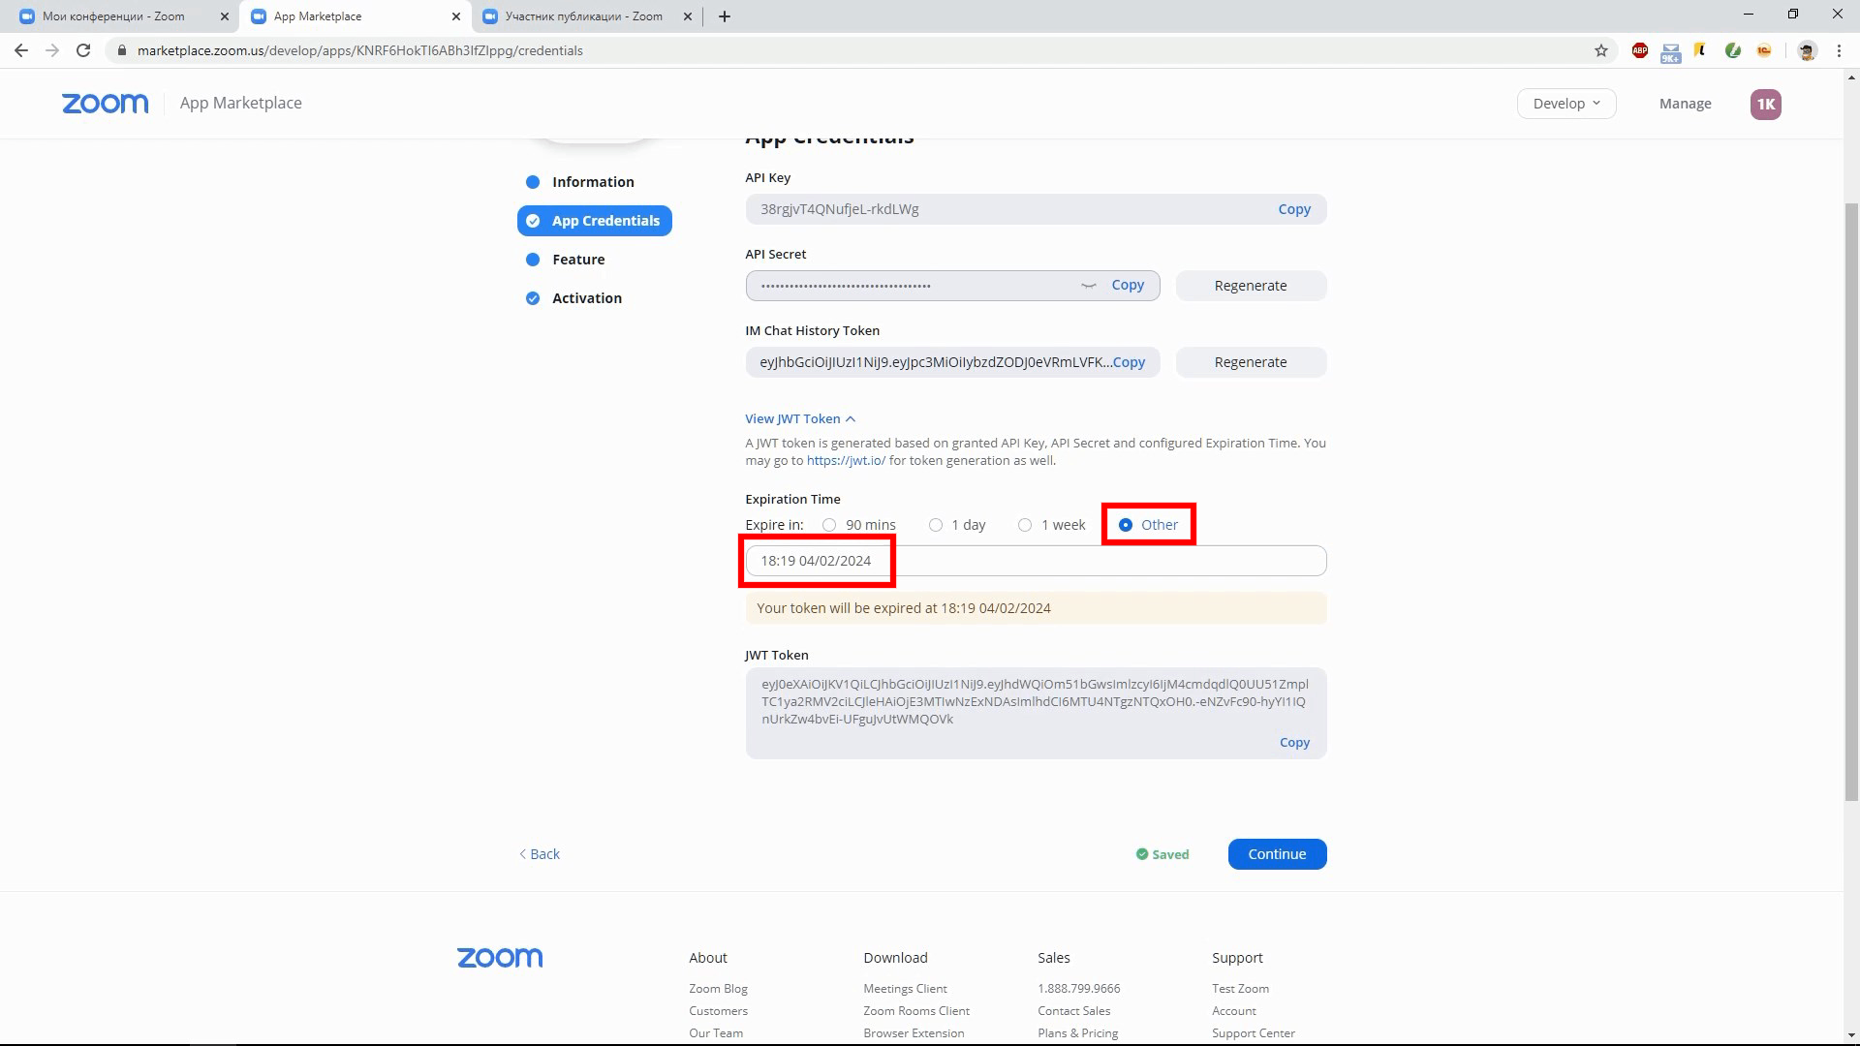Open Our Team footer link
Image resolution: width=1860 pixels, height=1046 pixels.
pos(716,1033)
